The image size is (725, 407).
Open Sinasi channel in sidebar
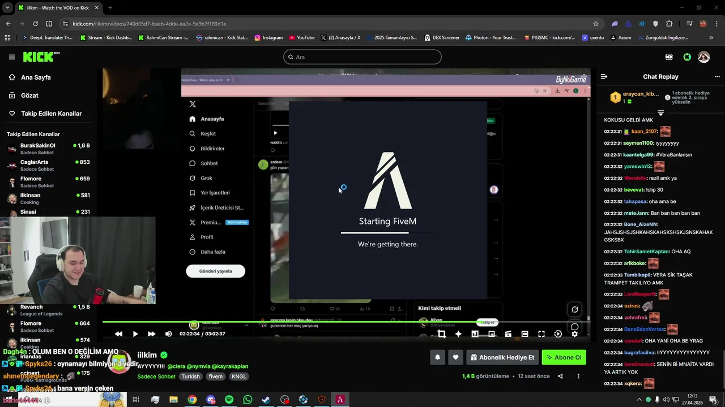pyautogui.click(x=48, y=212)
